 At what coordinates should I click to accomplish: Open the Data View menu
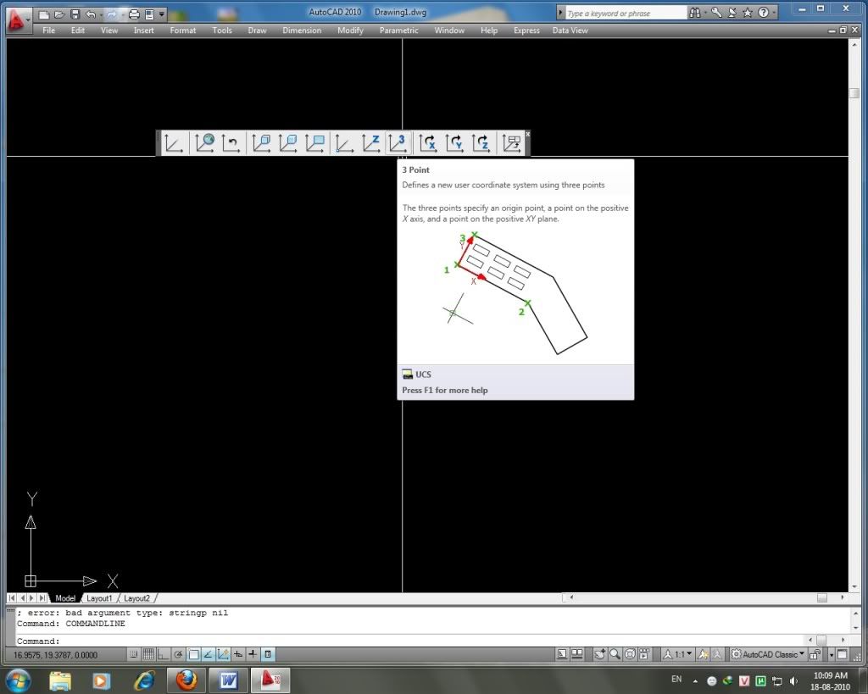click(x=570, y=31)
